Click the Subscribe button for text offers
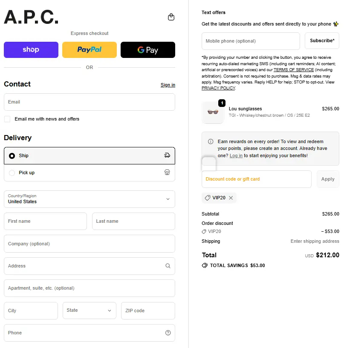The height and width of the screenshot is (348, 344). tap(322, 41)
